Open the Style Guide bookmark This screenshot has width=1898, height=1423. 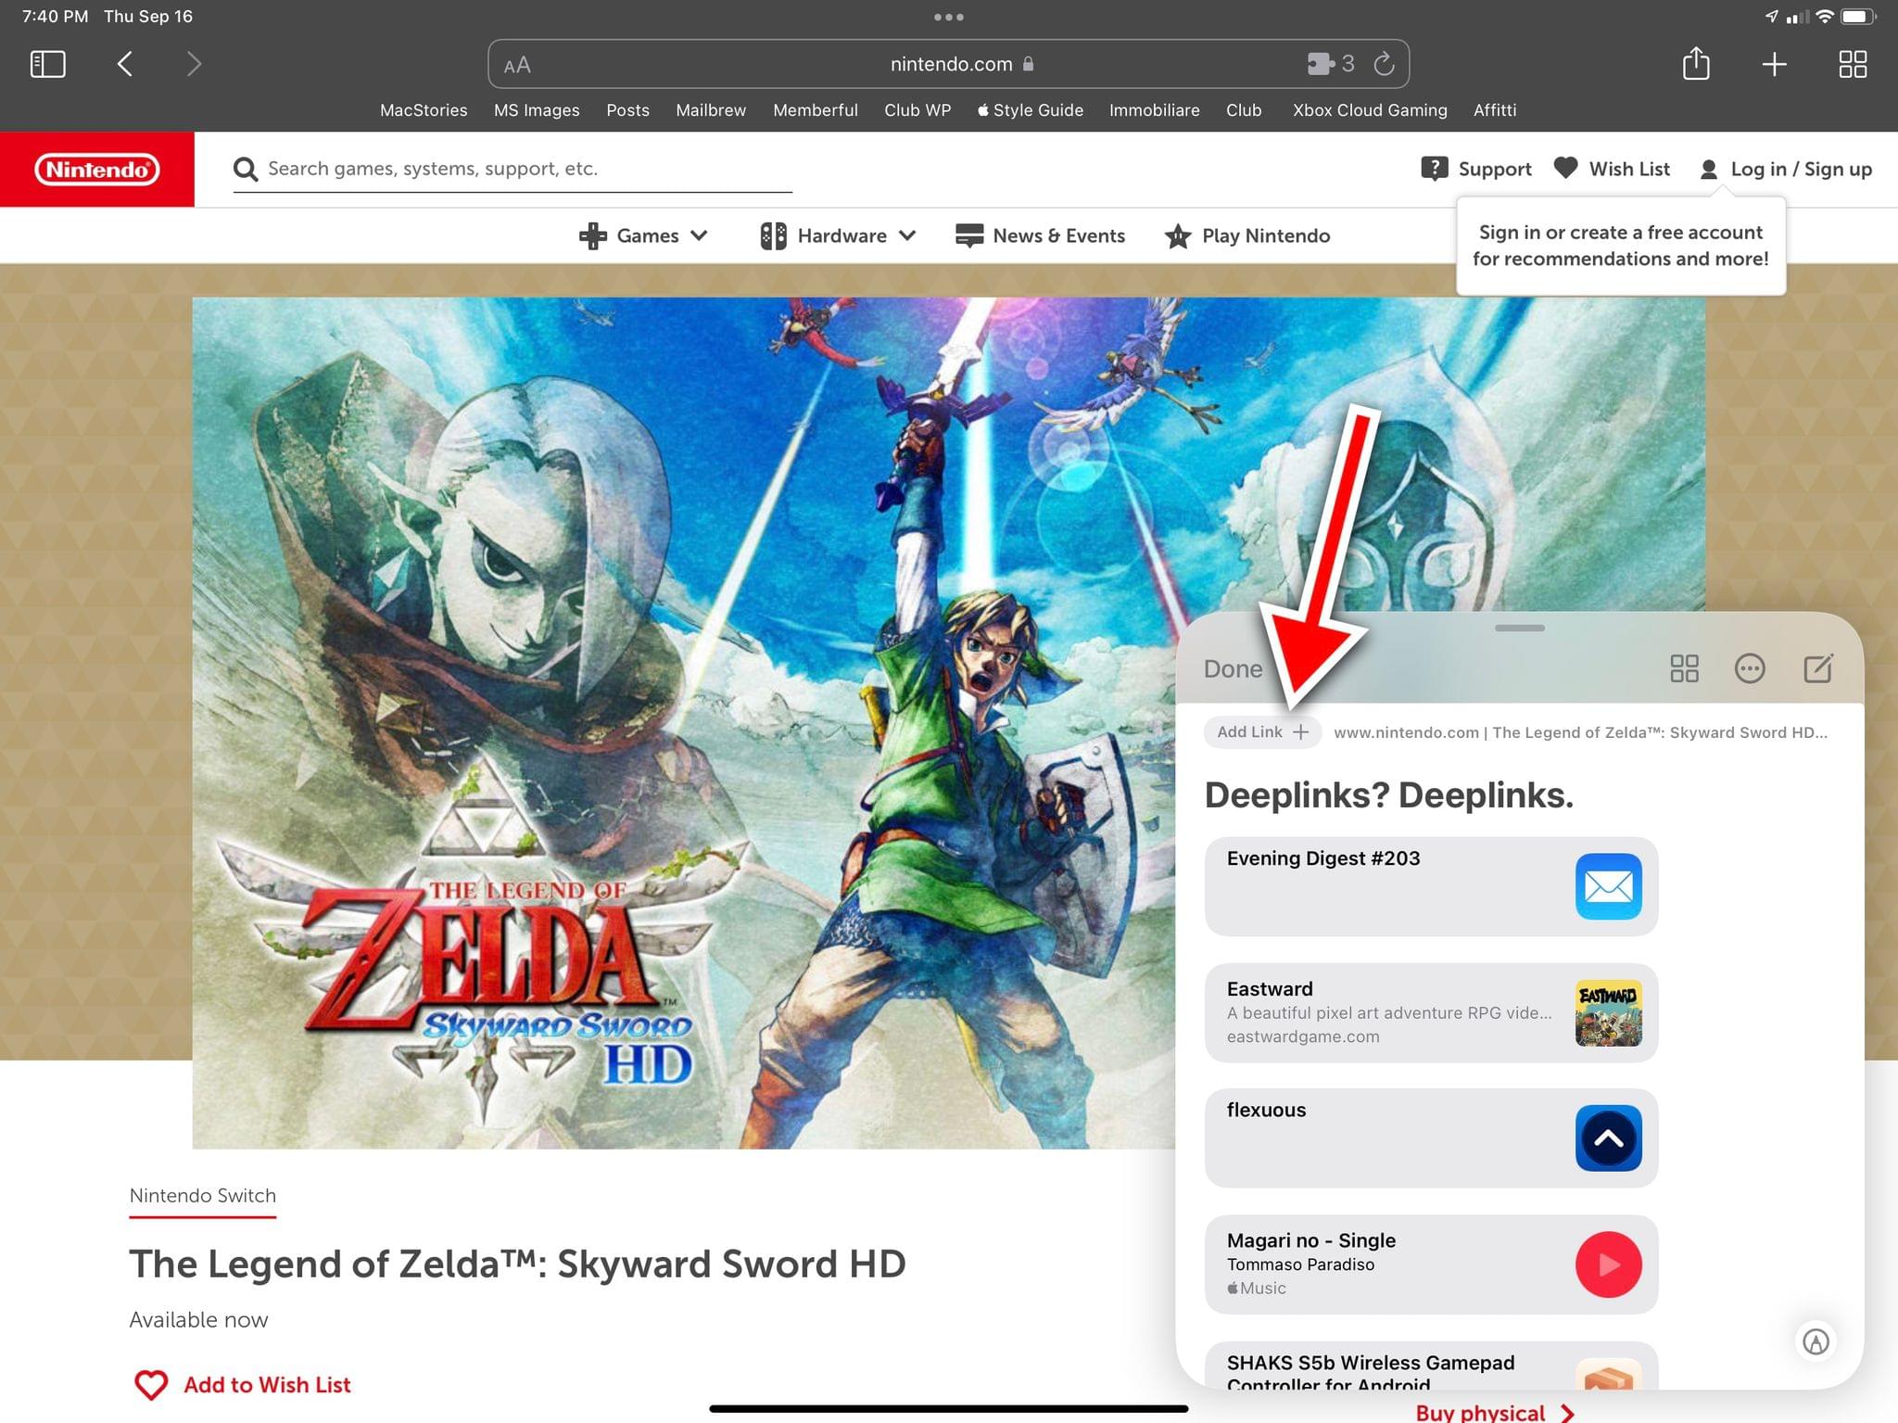pos(1030,110)
